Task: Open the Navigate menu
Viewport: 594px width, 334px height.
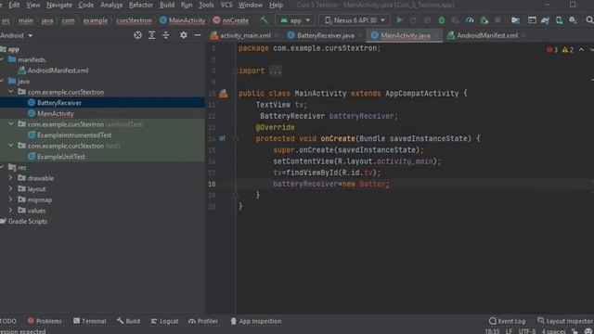Action: 59,5
